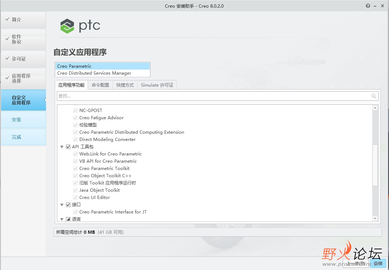
Task: Go to the 安装 step in sidebar
Action: [x=23, y=120]
